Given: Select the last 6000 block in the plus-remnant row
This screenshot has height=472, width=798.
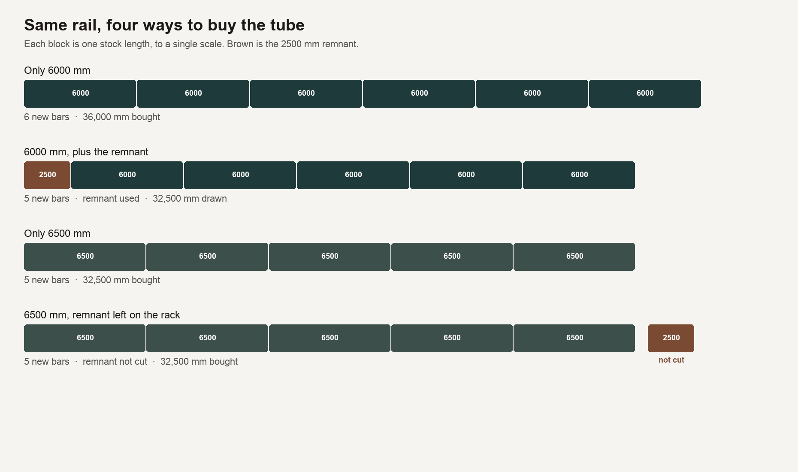Looking at the screenshot, I should (579, 175).
